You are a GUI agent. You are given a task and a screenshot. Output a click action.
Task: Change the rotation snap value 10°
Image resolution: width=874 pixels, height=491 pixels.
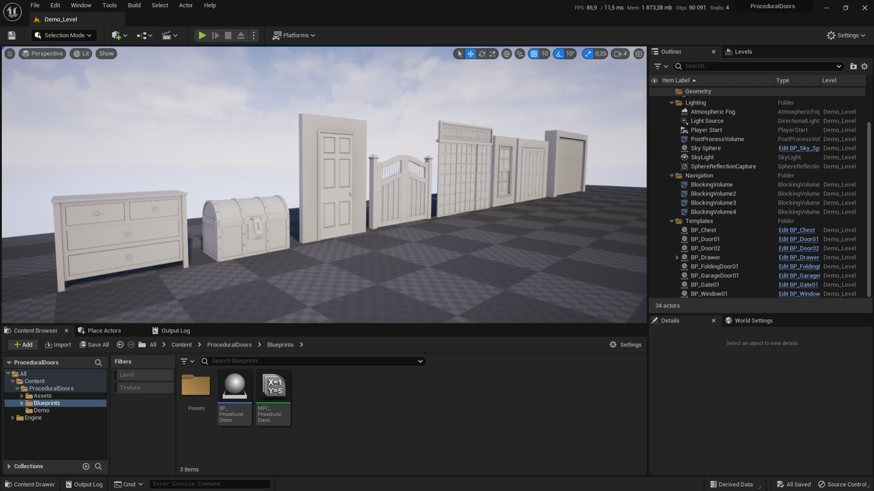click(x=571, y=54)
